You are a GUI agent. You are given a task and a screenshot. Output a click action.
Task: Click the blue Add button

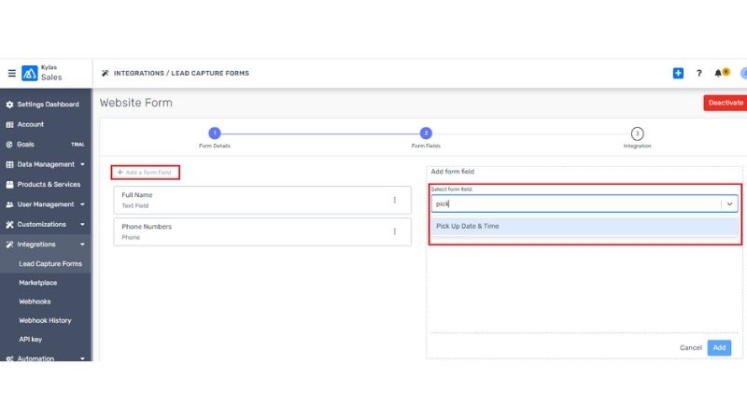pyautogui.click(x=719, y=347)
